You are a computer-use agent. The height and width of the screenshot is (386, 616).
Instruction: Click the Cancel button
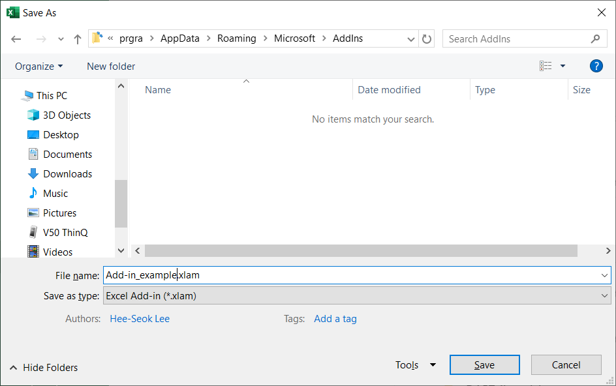click(566, 364)
